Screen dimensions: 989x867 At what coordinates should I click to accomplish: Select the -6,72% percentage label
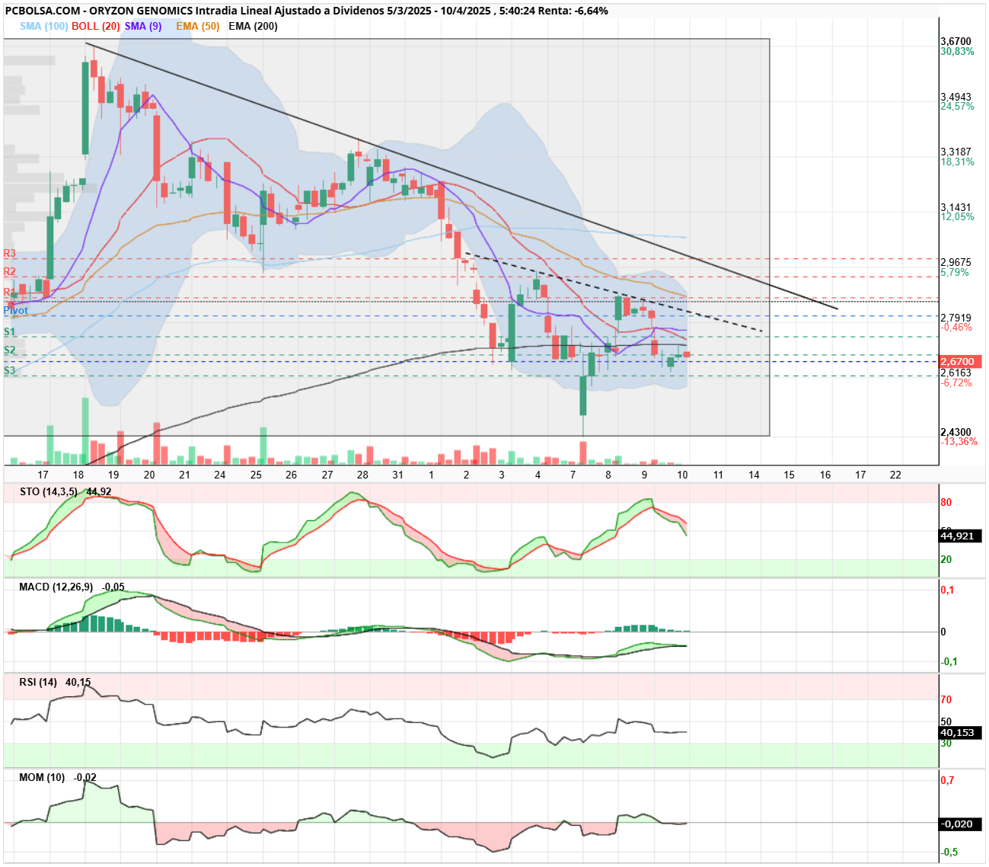[x=956, y=383]
